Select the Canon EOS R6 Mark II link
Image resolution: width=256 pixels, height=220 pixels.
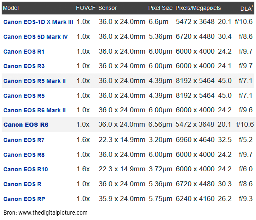[x=35, y=110]
